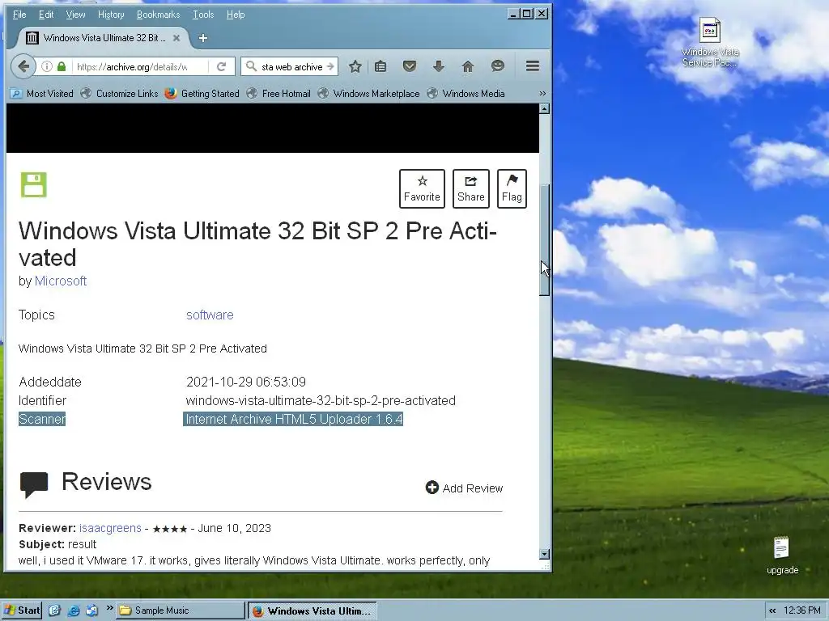Share this archive item
This screenshot has height=621, width=829.
pos(471,188)
